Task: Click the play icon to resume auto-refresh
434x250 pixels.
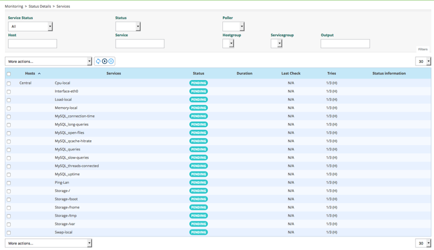Action: point(105,61)
